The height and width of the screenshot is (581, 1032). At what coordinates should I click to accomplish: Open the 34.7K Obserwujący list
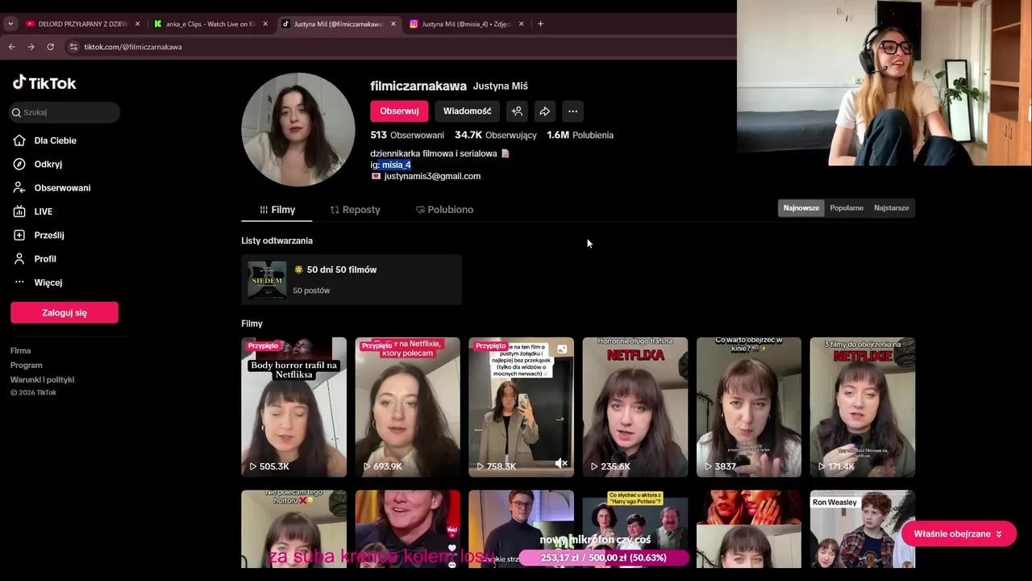tap(495, 135)
